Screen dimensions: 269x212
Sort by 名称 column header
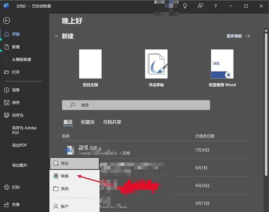click(x=65, y=136)
